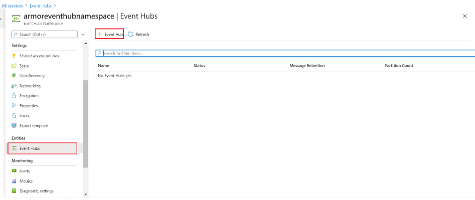Click the sidebar scroll-up arrow
This screenshot has width=475, height=200.
86,43
